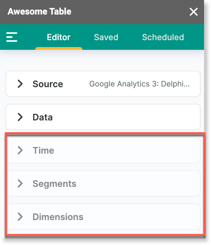Expand the Dimensions section by its label
Image resolution: width=211 pixels, height=245 pixels.
58,217
